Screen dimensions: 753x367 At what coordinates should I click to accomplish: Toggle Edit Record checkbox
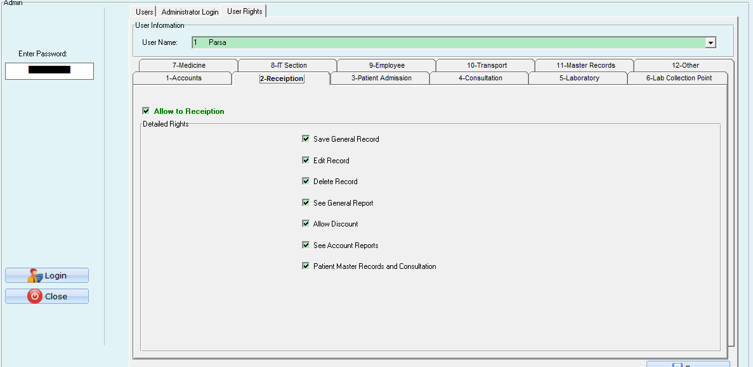pyautogui.click(x=305, y=160)
